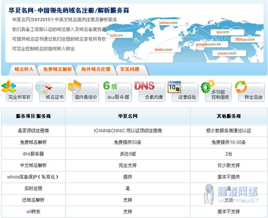The image size is (268, 218).
Task: Click the 可完全控制域名的指向转入转出 line
Action: pos(43,49)
